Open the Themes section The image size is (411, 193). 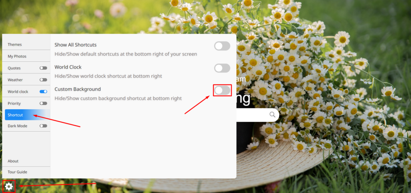(x=26, y=45)
